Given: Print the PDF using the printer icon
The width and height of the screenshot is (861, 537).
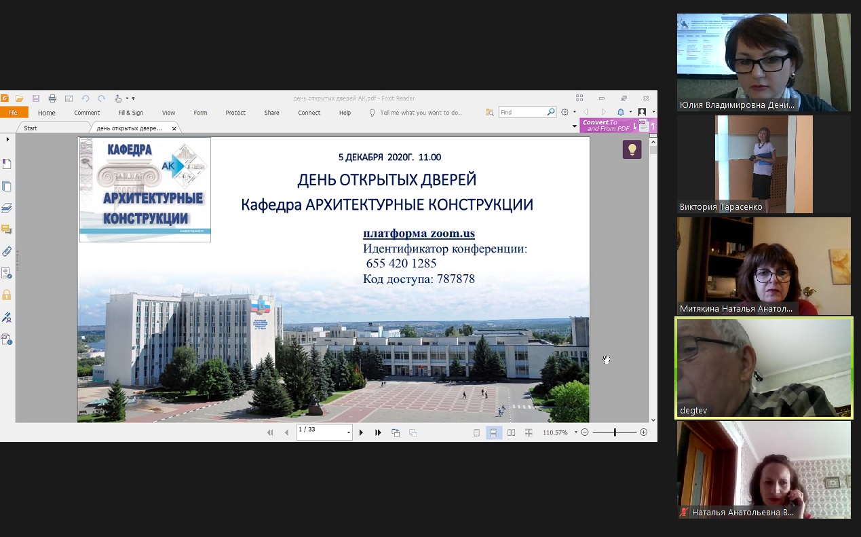Looking at the screenshot, I should pyautogui.click(x=52, y=98).
